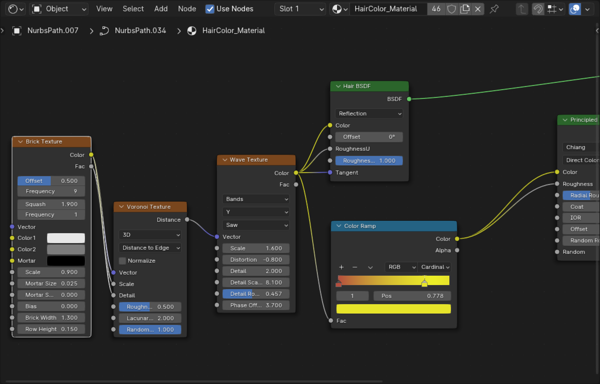This screenshot has height=384, width=600.
Task: Toggle fake user shield for material
Action: click(x=451, y=9)
